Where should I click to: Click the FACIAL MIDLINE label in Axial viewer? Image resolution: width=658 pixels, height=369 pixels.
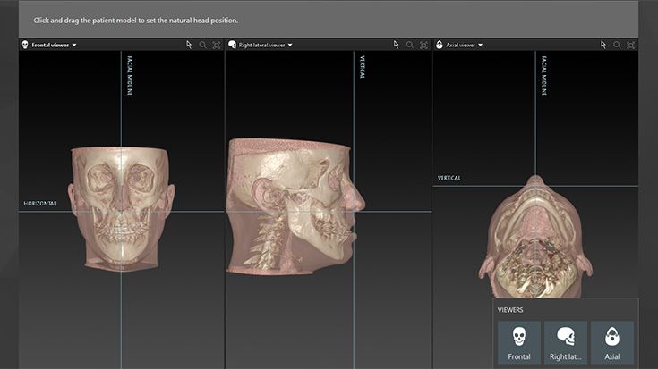pyautogui.click(x=544, y=75)
